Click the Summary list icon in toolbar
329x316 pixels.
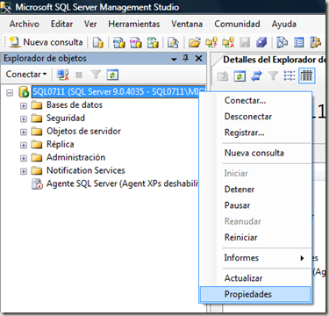pyautogui.click(x=299, y=43)
